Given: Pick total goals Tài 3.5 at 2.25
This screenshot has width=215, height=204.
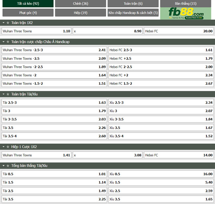Looking at the screenshot, I should (x=54, y=199).
